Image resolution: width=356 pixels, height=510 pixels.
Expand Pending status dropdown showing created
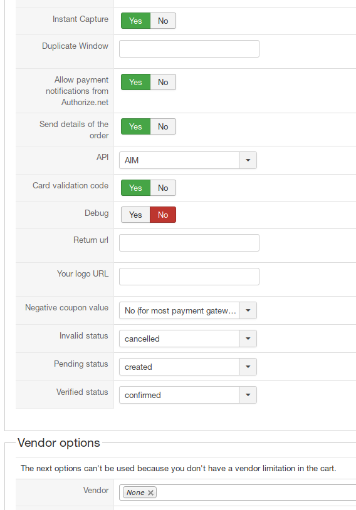188,367
